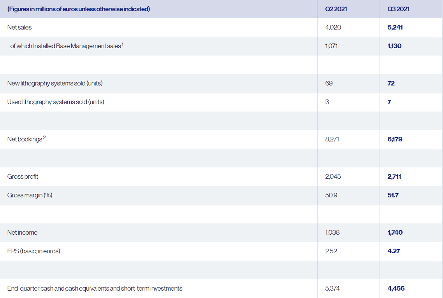Click Q2 net bookings value 8,271

tap(332, 139)
